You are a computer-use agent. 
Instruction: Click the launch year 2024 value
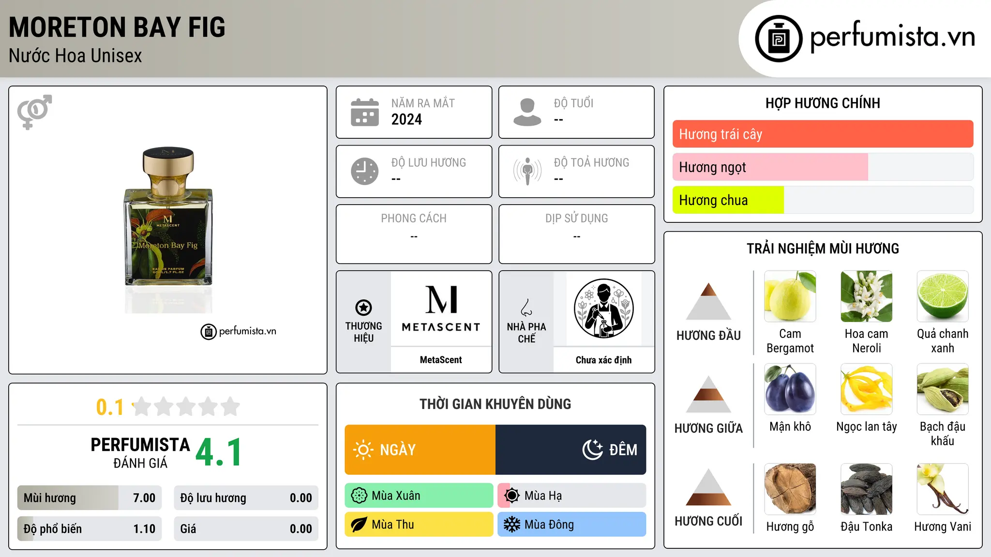pos(406,119)
